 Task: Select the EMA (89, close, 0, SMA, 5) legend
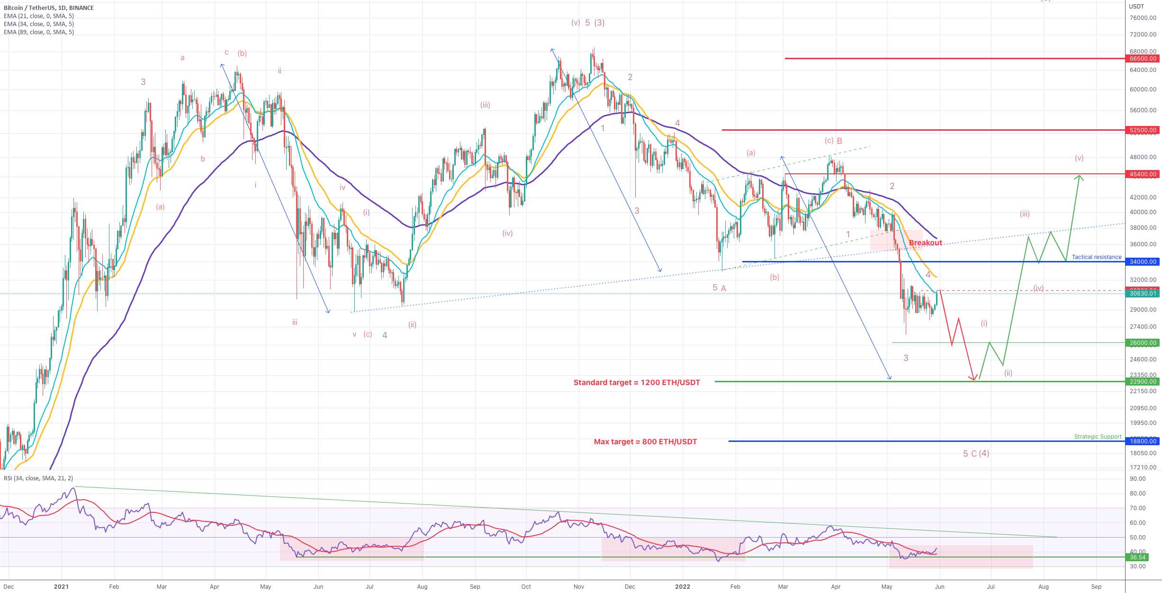pos(39,32)
